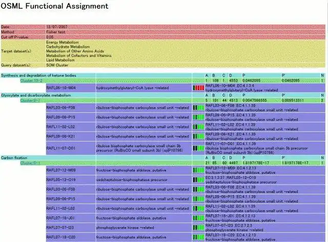Select 'Synthesis and degradation of ketone bodies' heading
Image resolution: width=328 pixels, height=242 pixels.
(38, 75)
